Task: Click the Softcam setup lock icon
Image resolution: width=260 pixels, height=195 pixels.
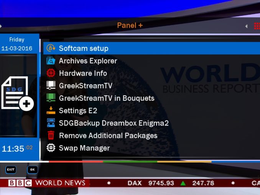Action: 51,48
